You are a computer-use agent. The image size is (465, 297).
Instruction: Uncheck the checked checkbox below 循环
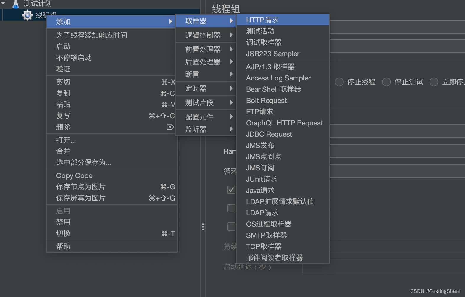231,190
